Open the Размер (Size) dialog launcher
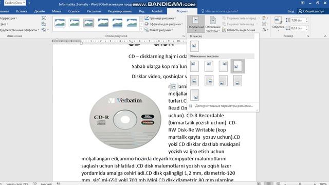329x185 pixels. tap(308, 36)
